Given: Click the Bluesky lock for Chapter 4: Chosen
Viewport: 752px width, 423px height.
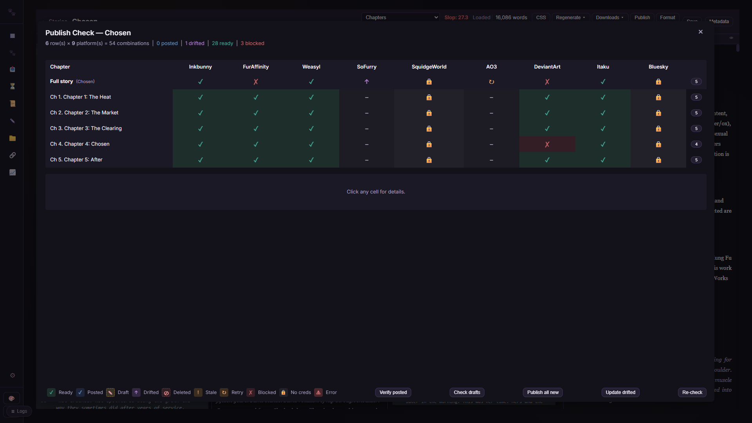Looking at the screenshot, I should 658,144.
